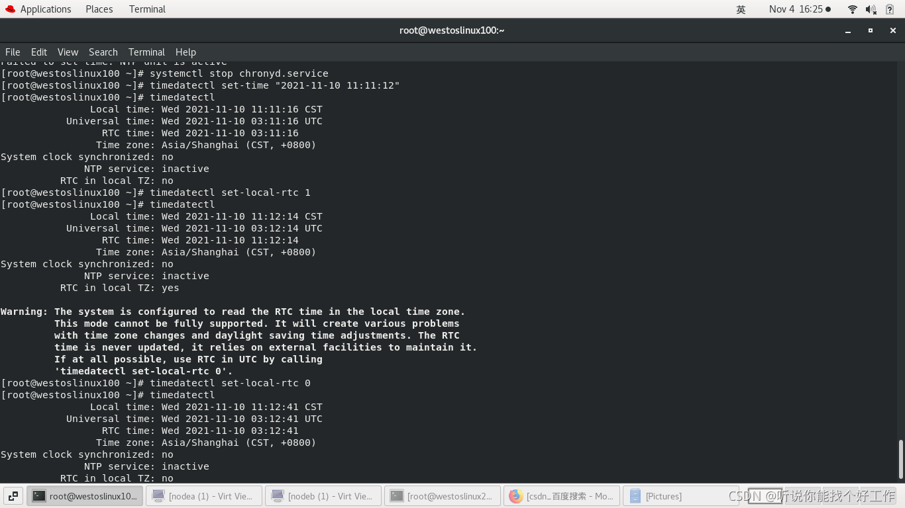This screenshot has height=508, width=905.
Task: Open the File menu
Action: pos(13,52)
